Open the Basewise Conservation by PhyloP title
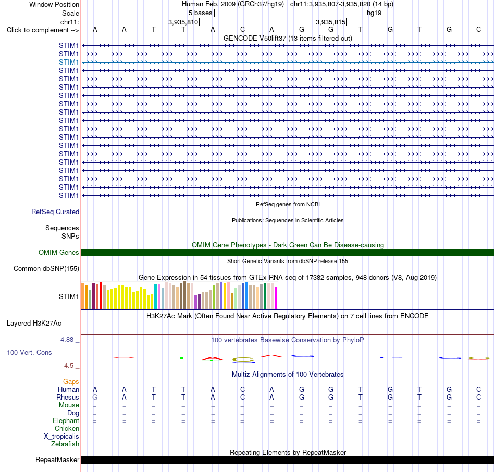Viewport: 495px width, 472px height. [x=288, y=340]
